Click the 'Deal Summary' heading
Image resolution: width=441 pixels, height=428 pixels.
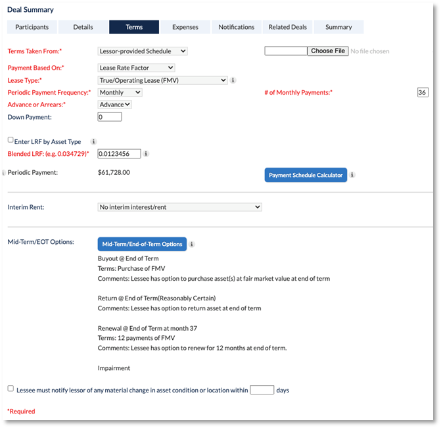click(x=30, y=10)
